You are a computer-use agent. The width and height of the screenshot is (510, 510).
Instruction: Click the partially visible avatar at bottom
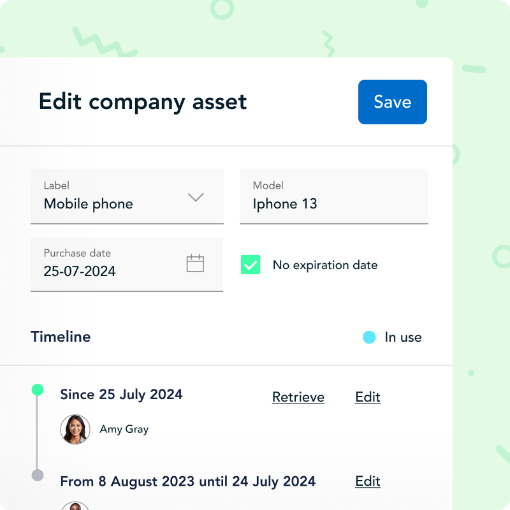click(75, 506)
